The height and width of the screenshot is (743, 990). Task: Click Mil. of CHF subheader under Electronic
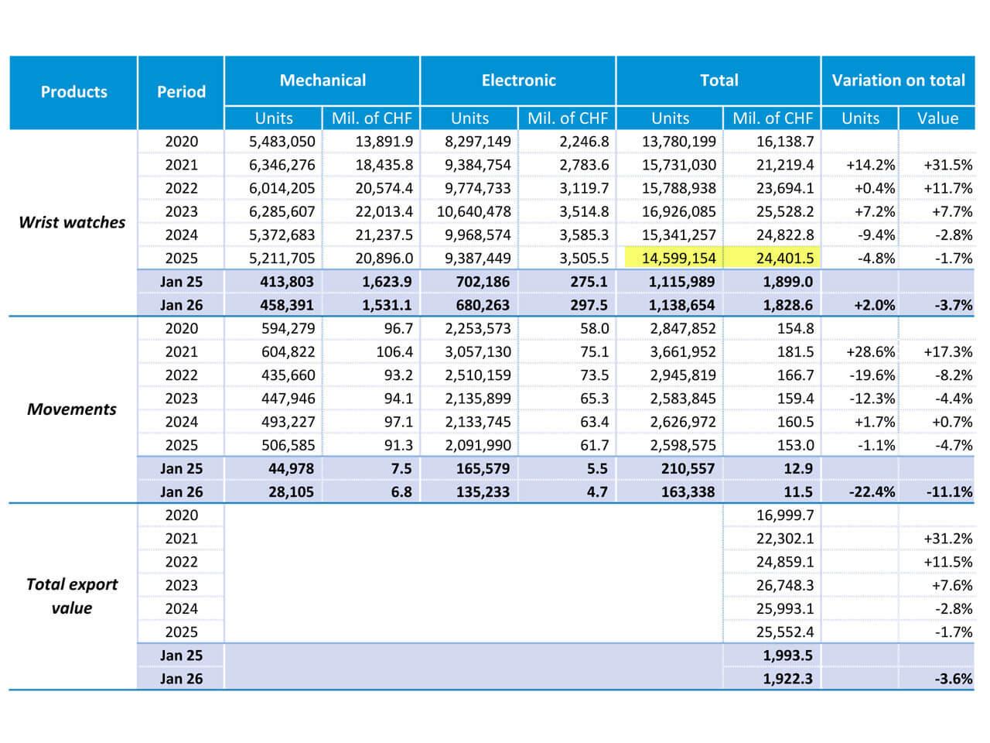tap(568, 118)
